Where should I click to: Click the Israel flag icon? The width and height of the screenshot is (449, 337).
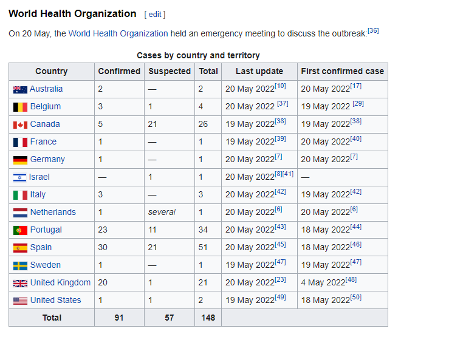point(20,177)
